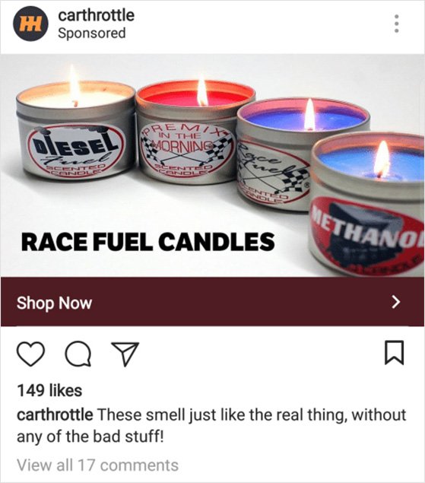Click the carthrottle profile avatar
Image resolution: width=425 pixels, height=483 pixels.
(x=30, y=24)
